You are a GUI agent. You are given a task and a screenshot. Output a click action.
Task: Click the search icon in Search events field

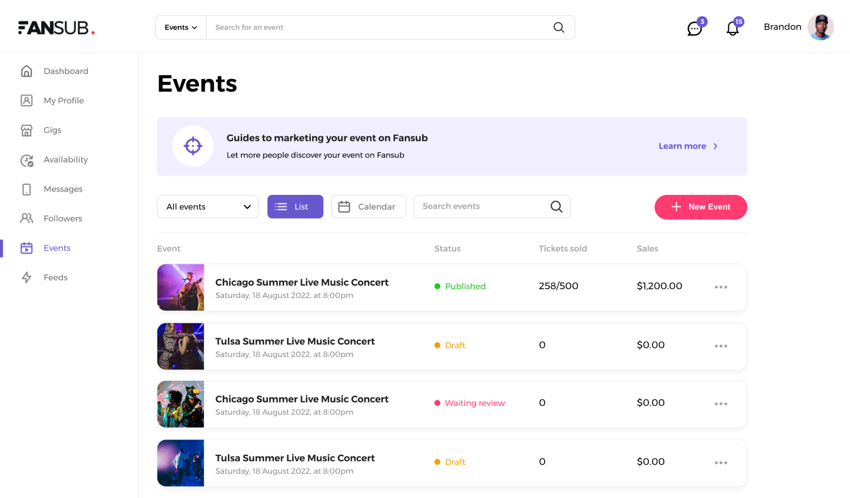pos(557,207)
